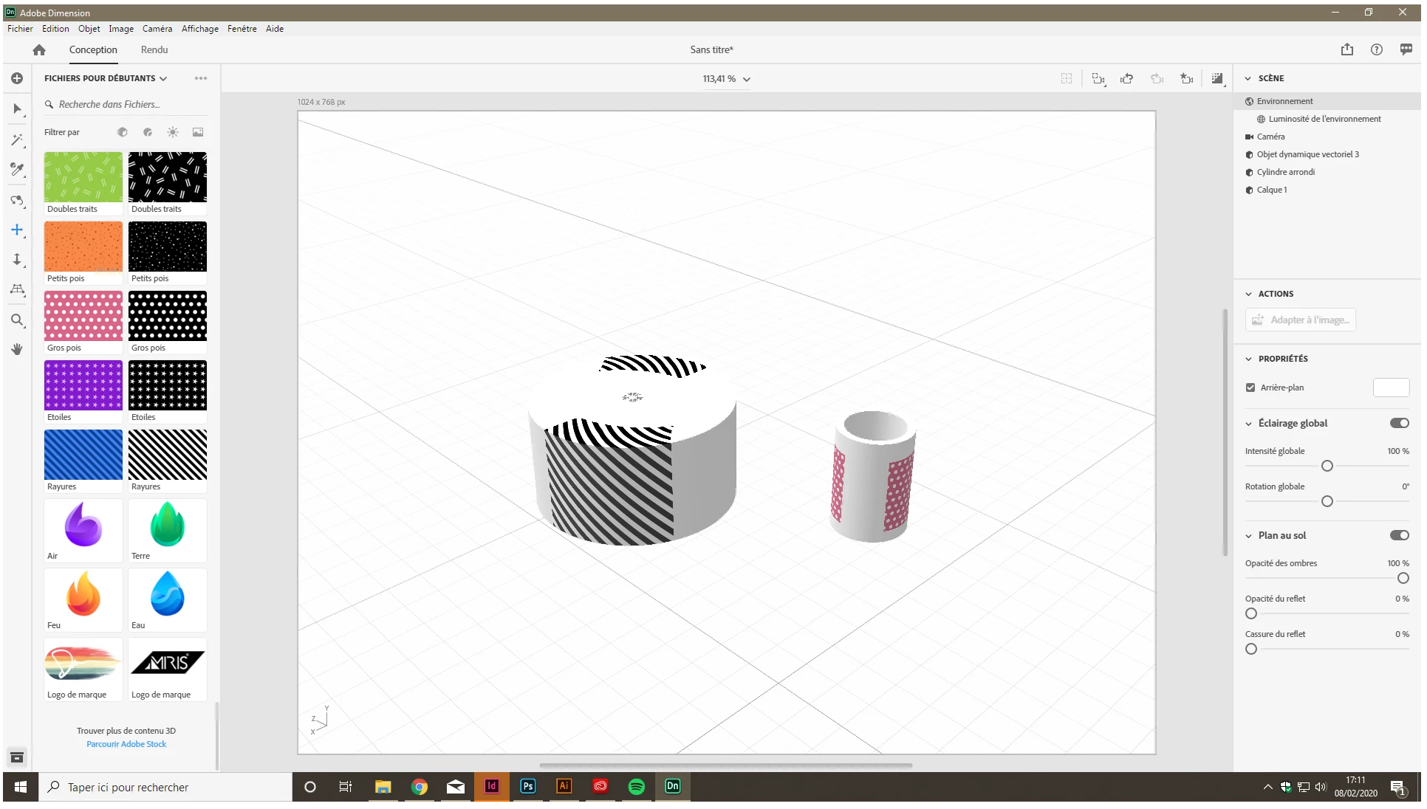Select the Orbit camera tool
Viewport: 1427px width, 809px height.
click(x=17, y=201)
